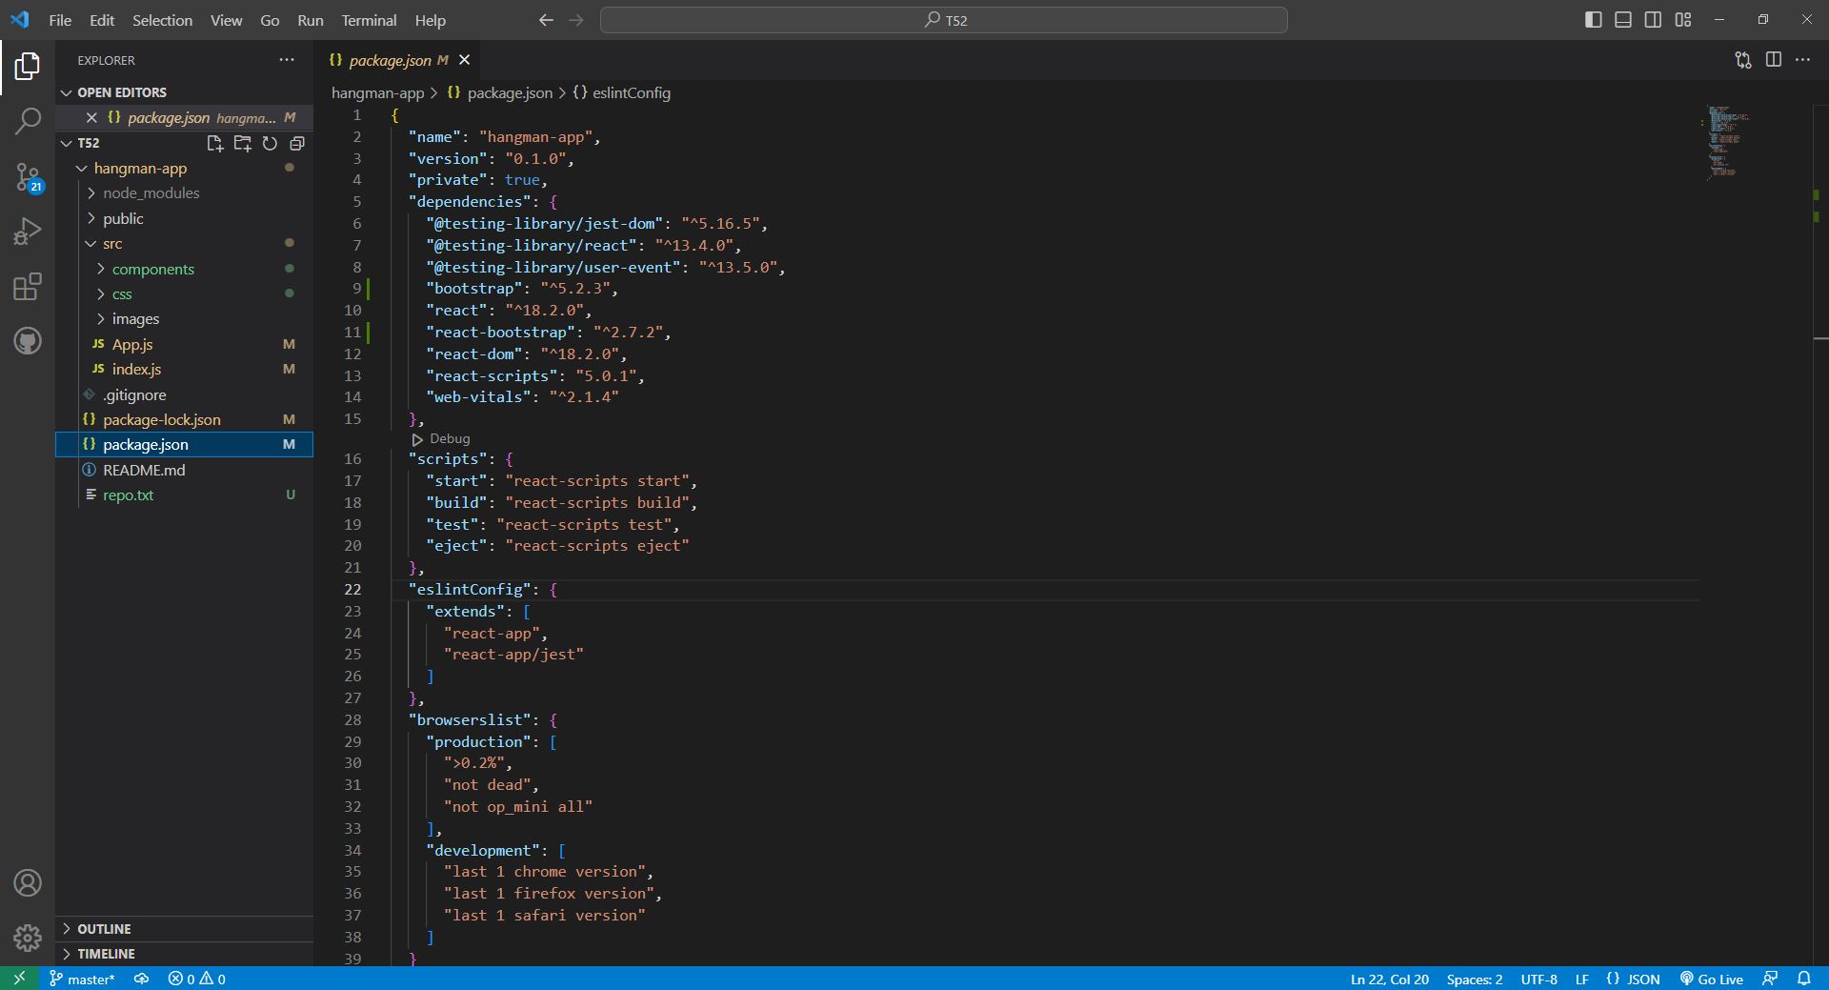Open Source Control view with 21 badge
This screenshot has height=990, width=1829.
pos(28,176)
